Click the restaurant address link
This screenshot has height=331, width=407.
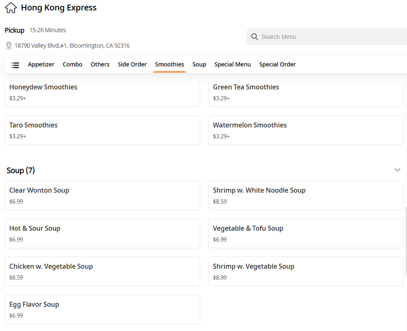click(72, 46)
